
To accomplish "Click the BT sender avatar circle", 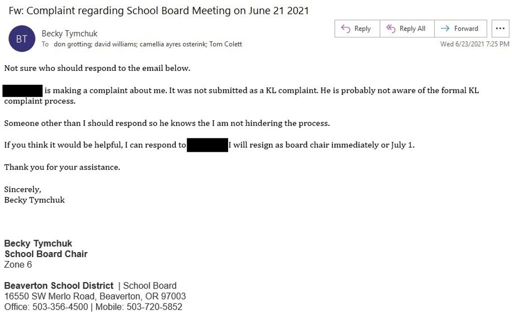I will click(22, 39).
